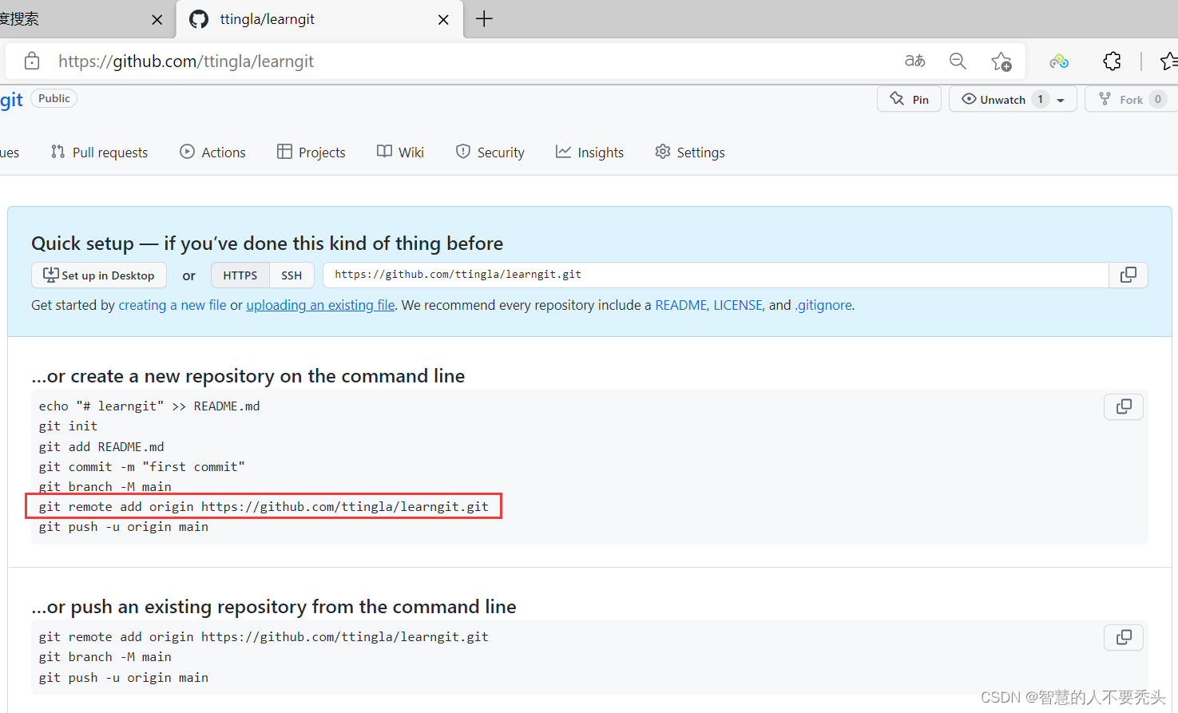The image size is (1178, 713).
Task: Switch the clone protocol to SSH
Action: click(292, 275)
